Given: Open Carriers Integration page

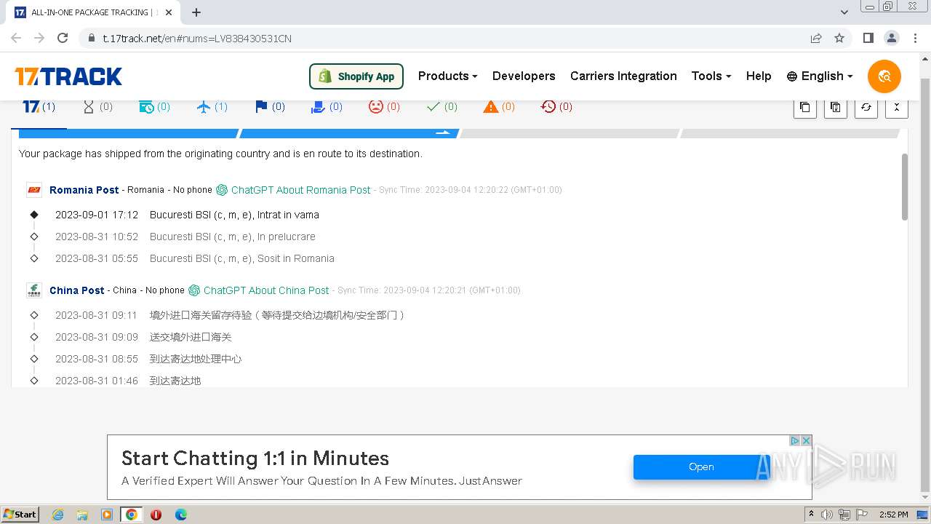Looking at the screenshot, I should (623, 76).
